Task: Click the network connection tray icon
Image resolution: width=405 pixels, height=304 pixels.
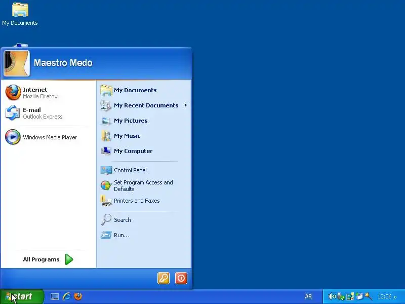Action: click(x=350, y=296)
